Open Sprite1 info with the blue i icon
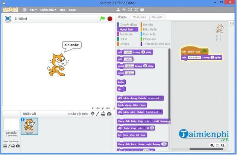 pyautogui.click(x=23, y=119)
